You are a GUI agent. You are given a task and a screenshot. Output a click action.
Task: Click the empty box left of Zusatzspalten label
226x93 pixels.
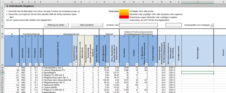(x=174, y=25)
